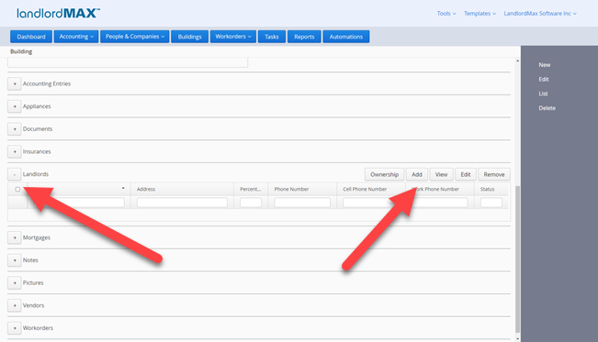This screenshot has height=342, width=598.
Task: Click the Address filter input field
Action: [182, 203]
